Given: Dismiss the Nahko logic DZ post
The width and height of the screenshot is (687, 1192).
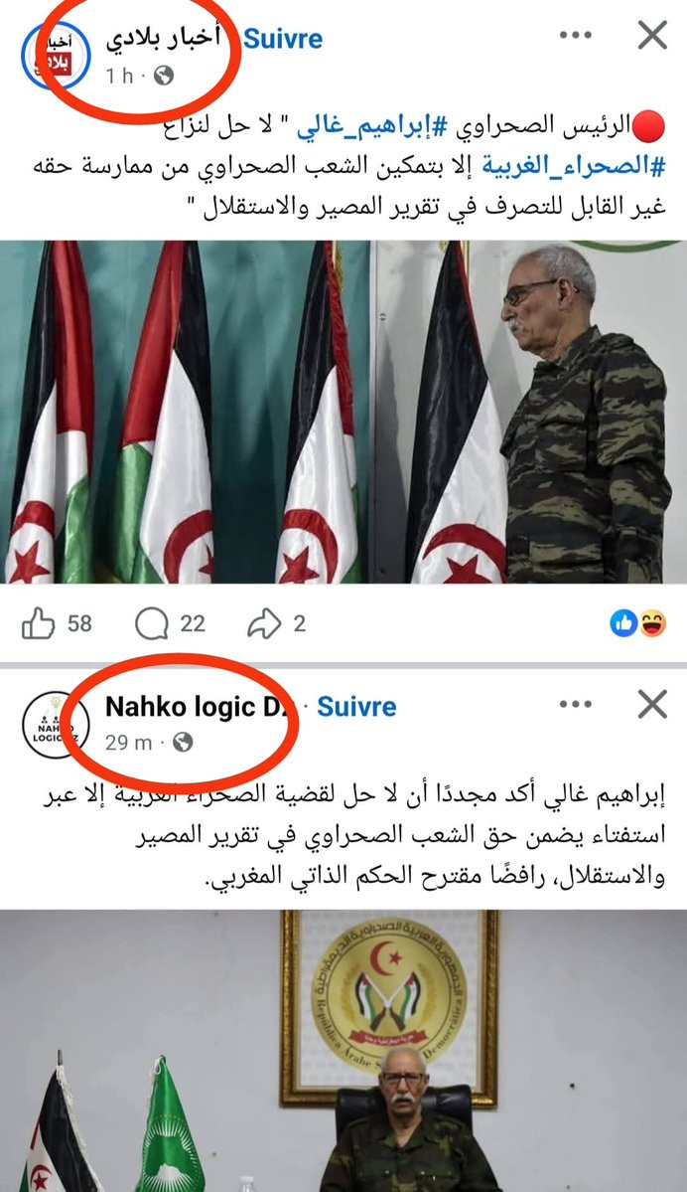Looking at the screenshot, I should (652, 704).
